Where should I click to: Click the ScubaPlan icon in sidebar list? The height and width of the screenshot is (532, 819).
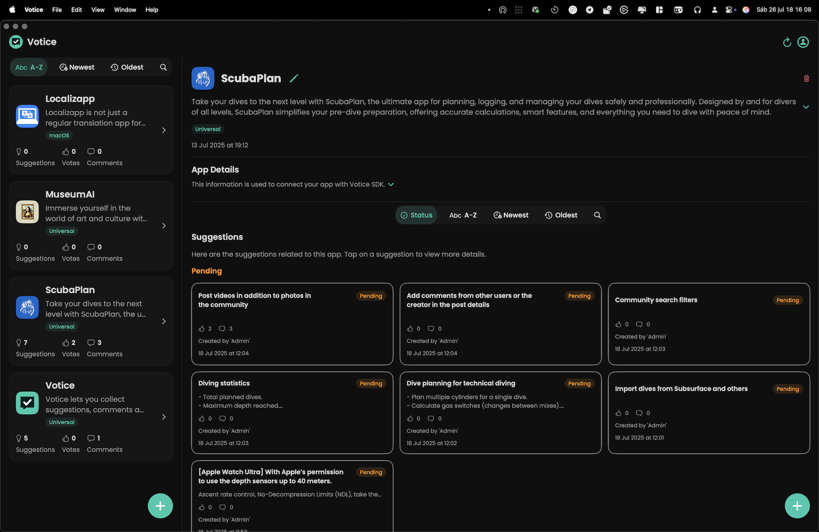tap(27, 307)
